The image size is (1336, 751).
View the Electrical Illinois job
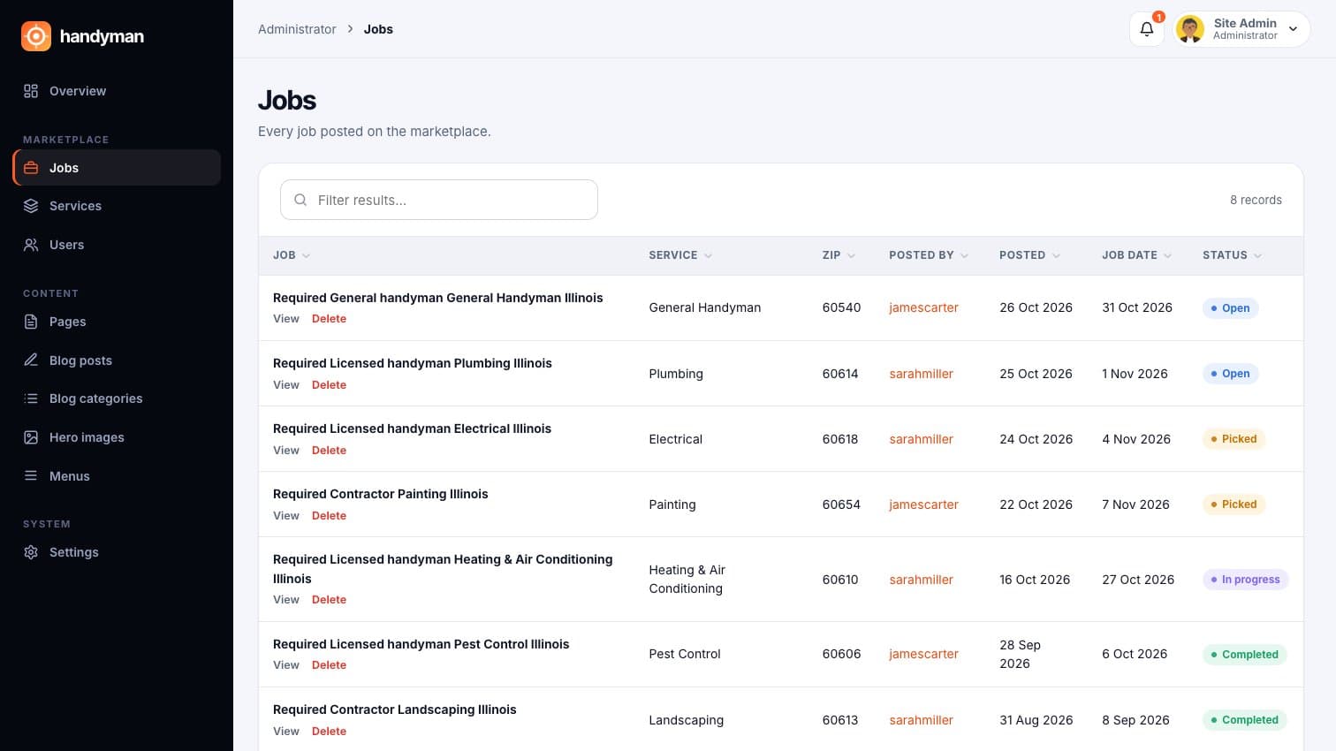coord(286,451)
